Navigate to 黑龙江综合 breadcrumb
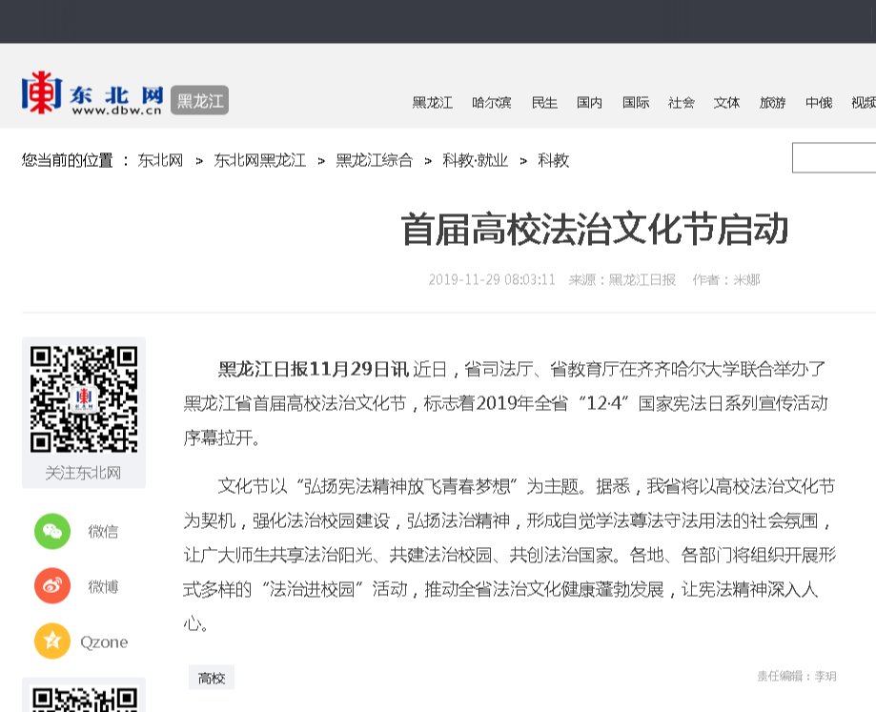 (374, 160)
